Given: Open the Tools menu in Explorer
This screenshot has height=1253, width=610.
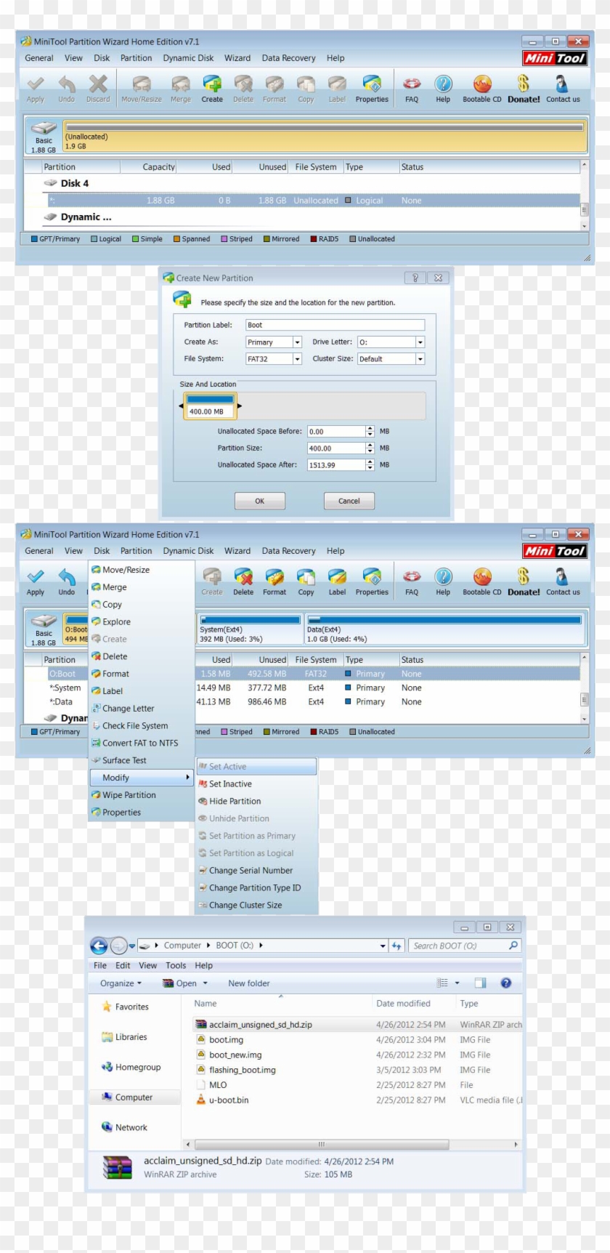Looking at the screenshot, I should 176,965.
